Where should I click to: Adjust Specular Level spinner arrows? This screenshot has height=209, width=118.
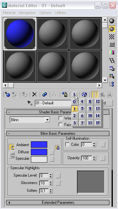[51, 176]
